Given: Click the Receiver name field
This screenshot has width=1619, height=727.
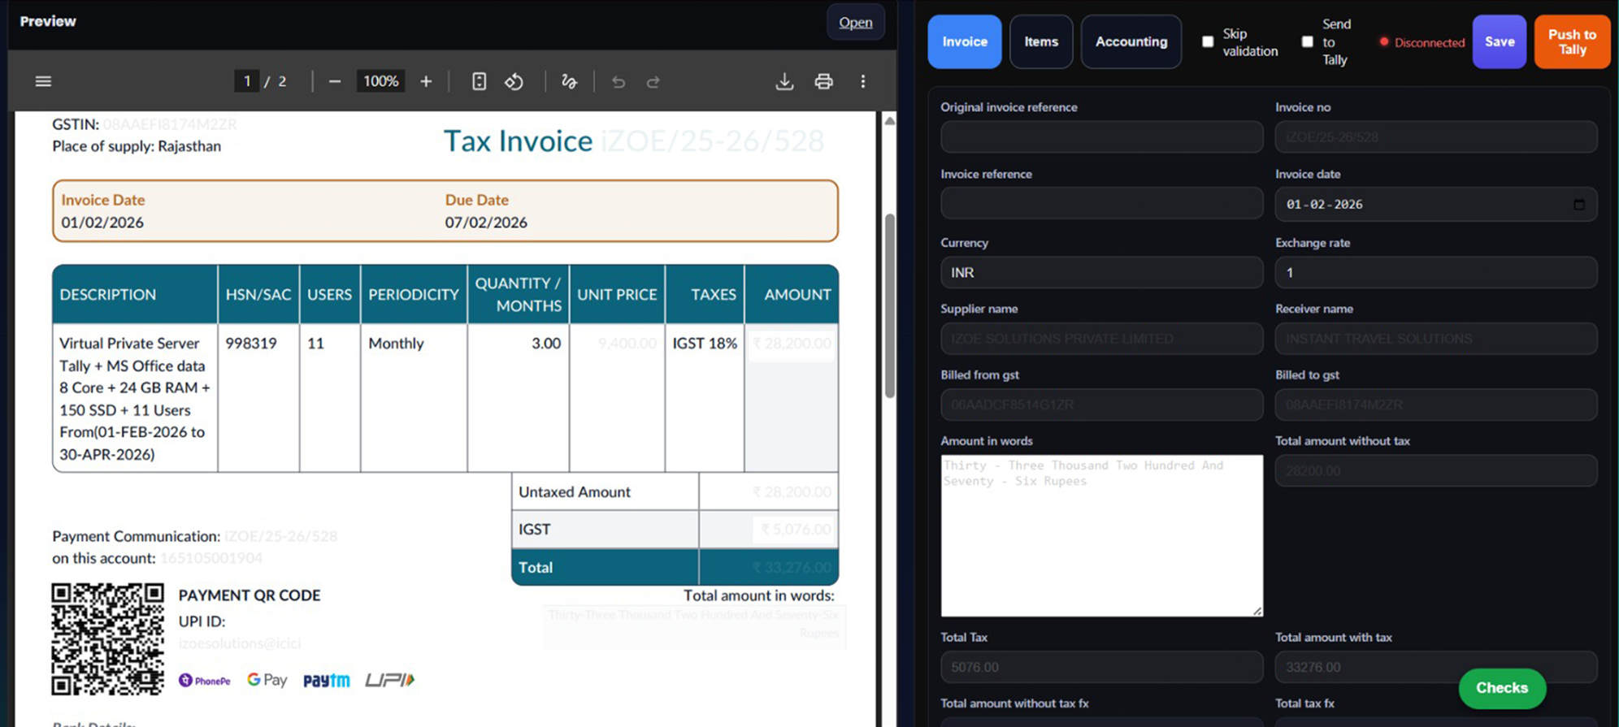Looking at the screenshot, I should (x=1435, y=338).
